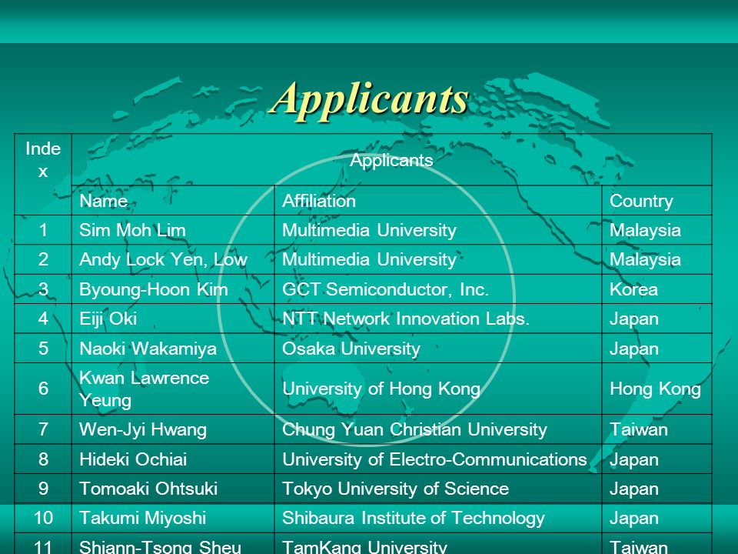The height and width of the screenshot is (554, 738).
Task: Click Multimedia University in Sim Moh Lim's row
Action: point(369,230)
